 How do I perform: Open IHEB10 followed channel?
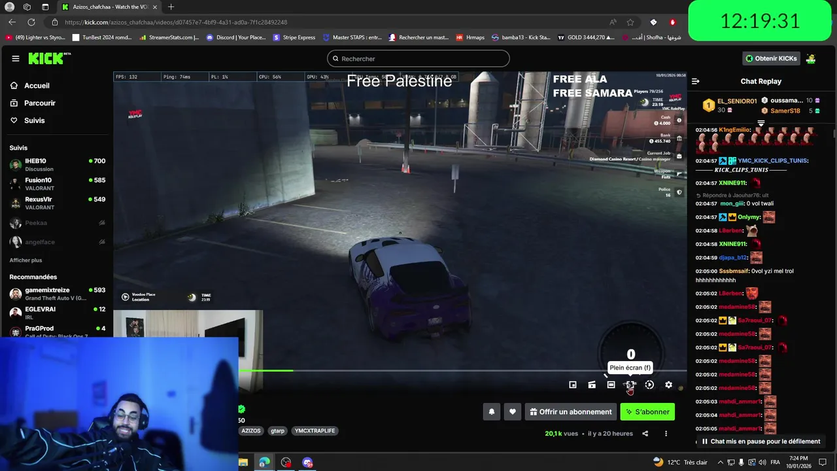tap(58, 165)
